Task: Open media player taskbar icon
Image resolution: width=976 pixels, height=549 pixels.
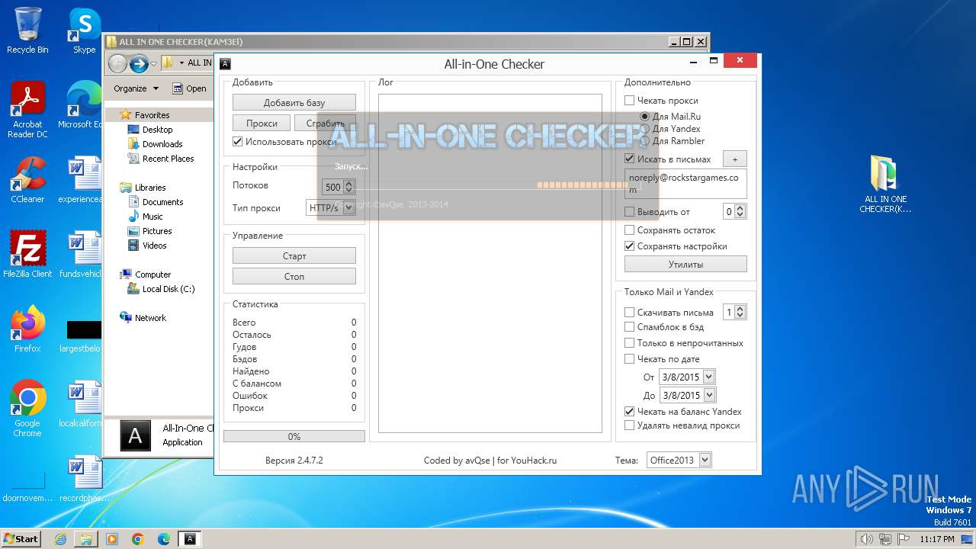Action: click(112, 539)
